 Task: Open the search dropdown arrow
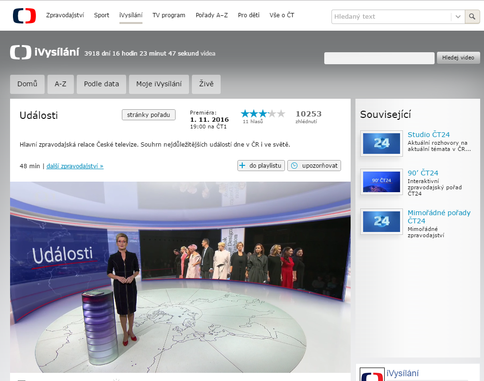458,17
